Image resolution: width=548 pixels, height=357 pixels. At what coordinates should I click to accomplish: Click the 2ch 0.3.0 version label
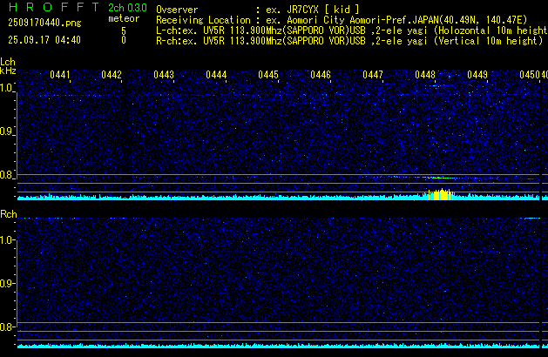(x=127, y=8)
